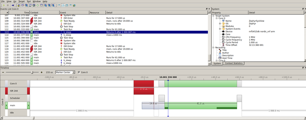Click the plain window toolbar icon after green diamond
This screenshot has width=306, height=120.
pyautogui.click(x=41, y=5)
